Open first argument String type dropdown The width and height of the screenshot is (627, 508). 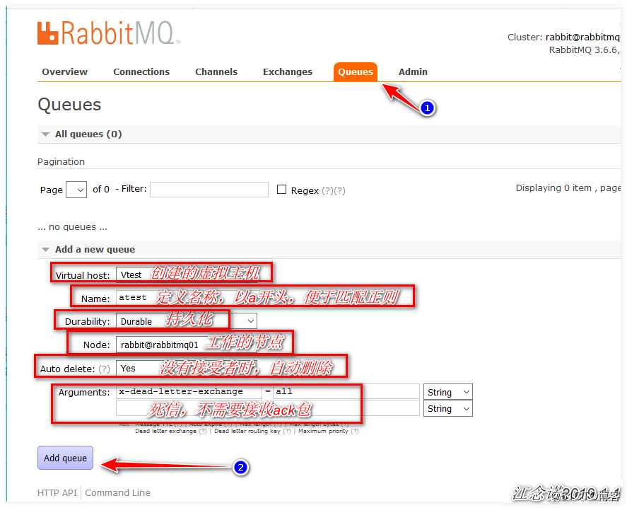tap(448, 392)
